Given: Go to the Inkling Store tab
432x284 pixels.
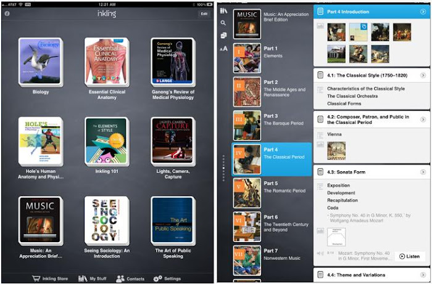Looking at the screenshot, I should [x=50, y=278].
